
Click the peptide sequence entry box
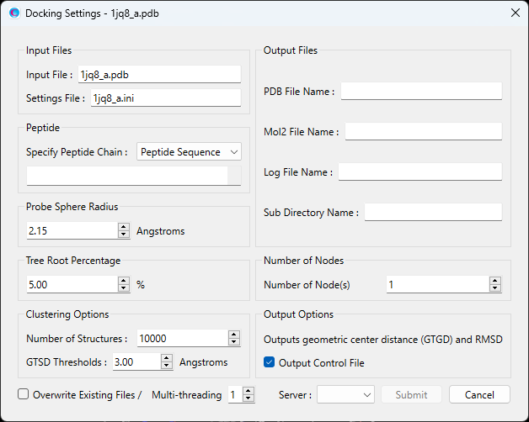pos(126,176)
